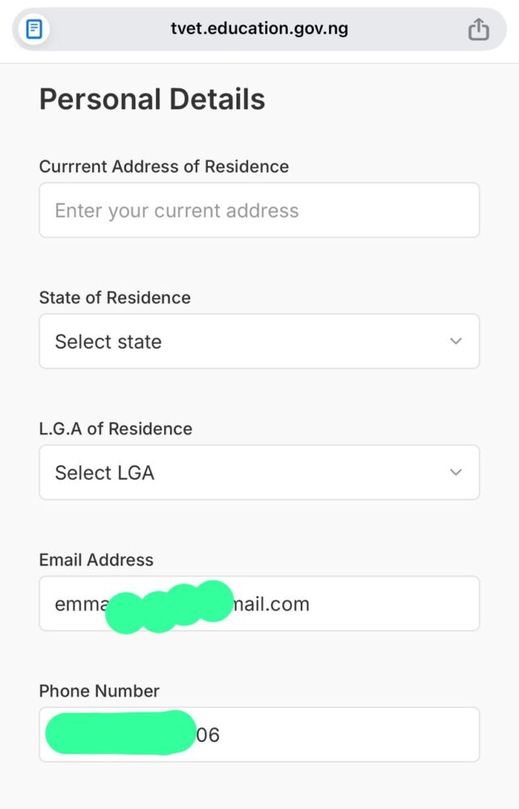
Task: Select the Currrent Address of Residence label
Action: coord(164,167)
